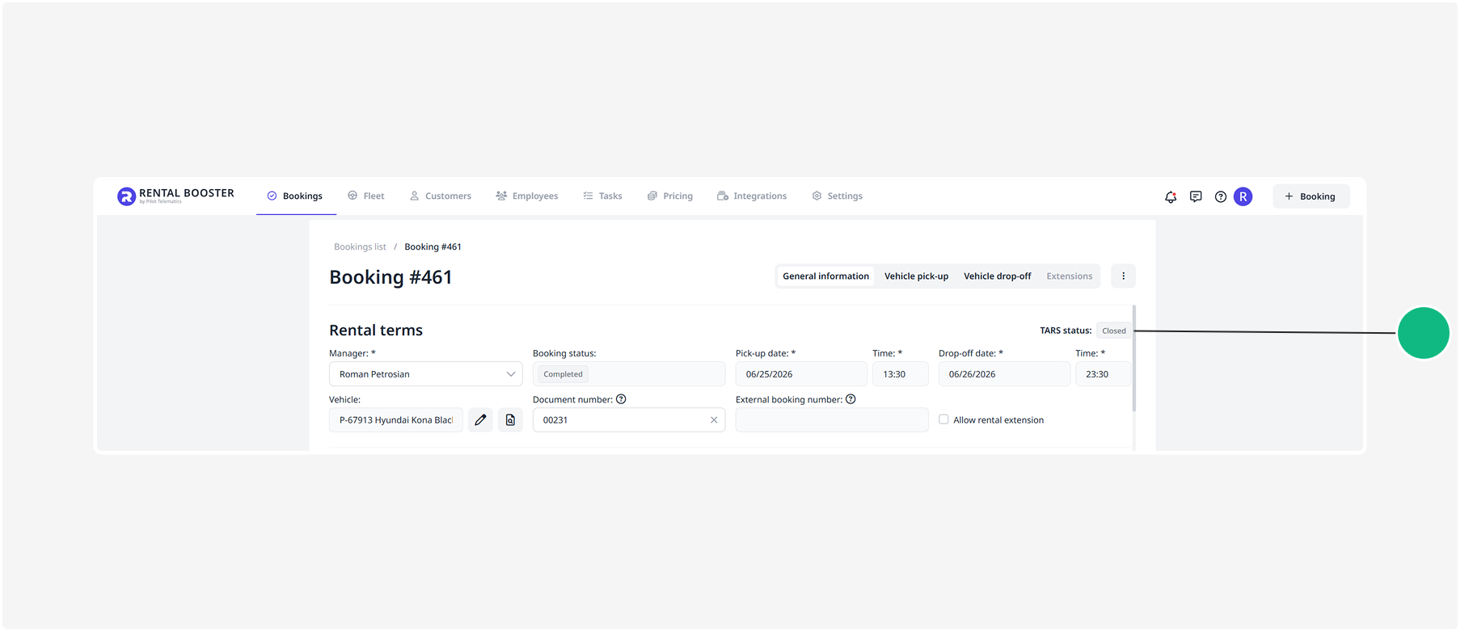The width and height of the screenshot is (1469, 632).
Task: Show External booking number help icon
Action: [x=851, y=399]
